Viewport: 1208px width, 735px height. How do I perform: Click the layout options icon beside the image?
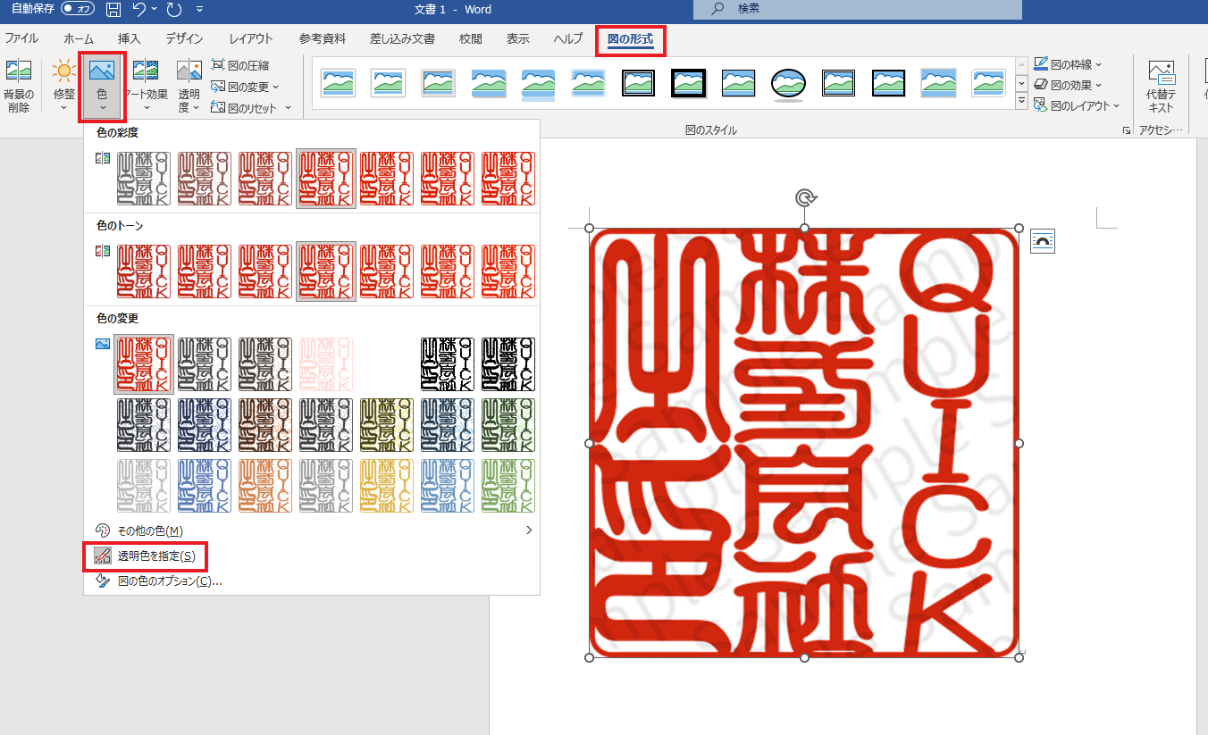coord(1043,241)
